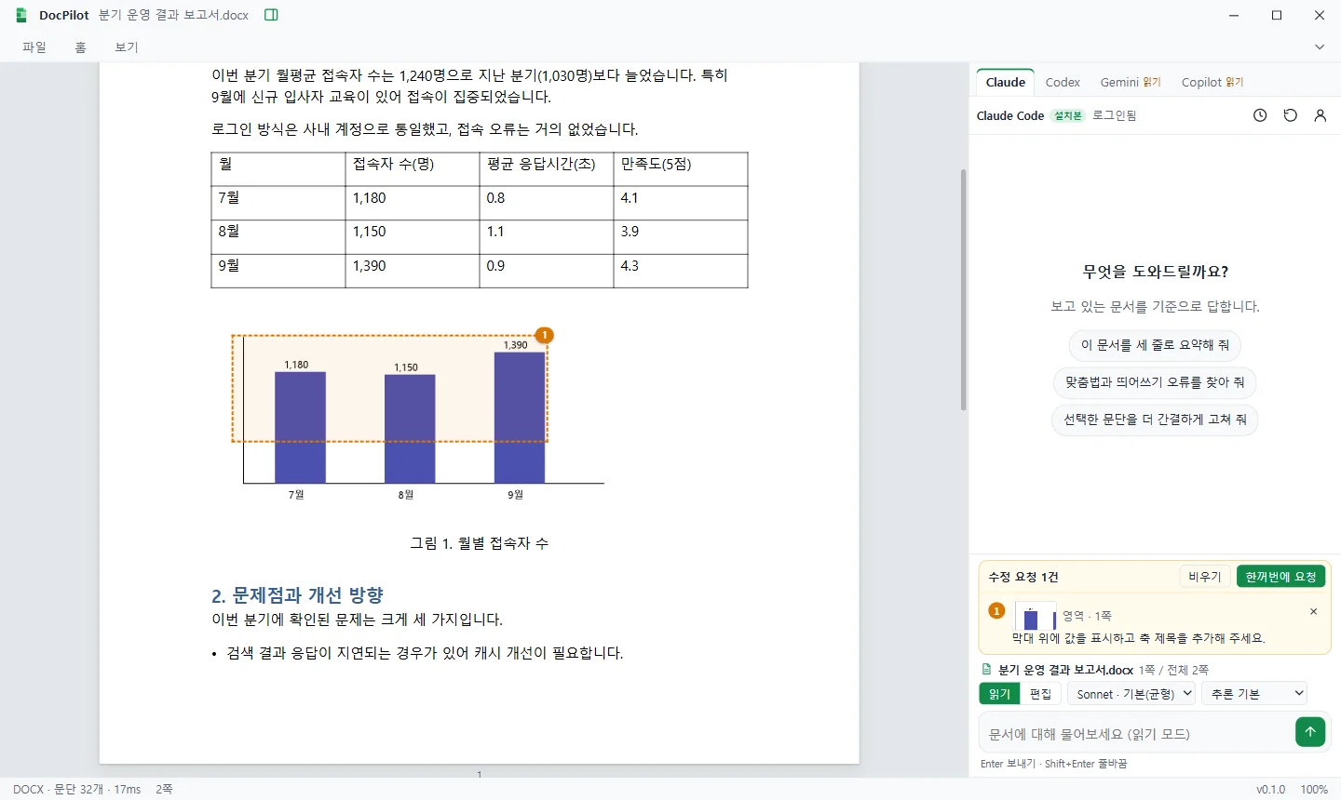The image size is (1341, 800).
Task: Click the 비우기 button
Action: click(x=1205, y=577)
